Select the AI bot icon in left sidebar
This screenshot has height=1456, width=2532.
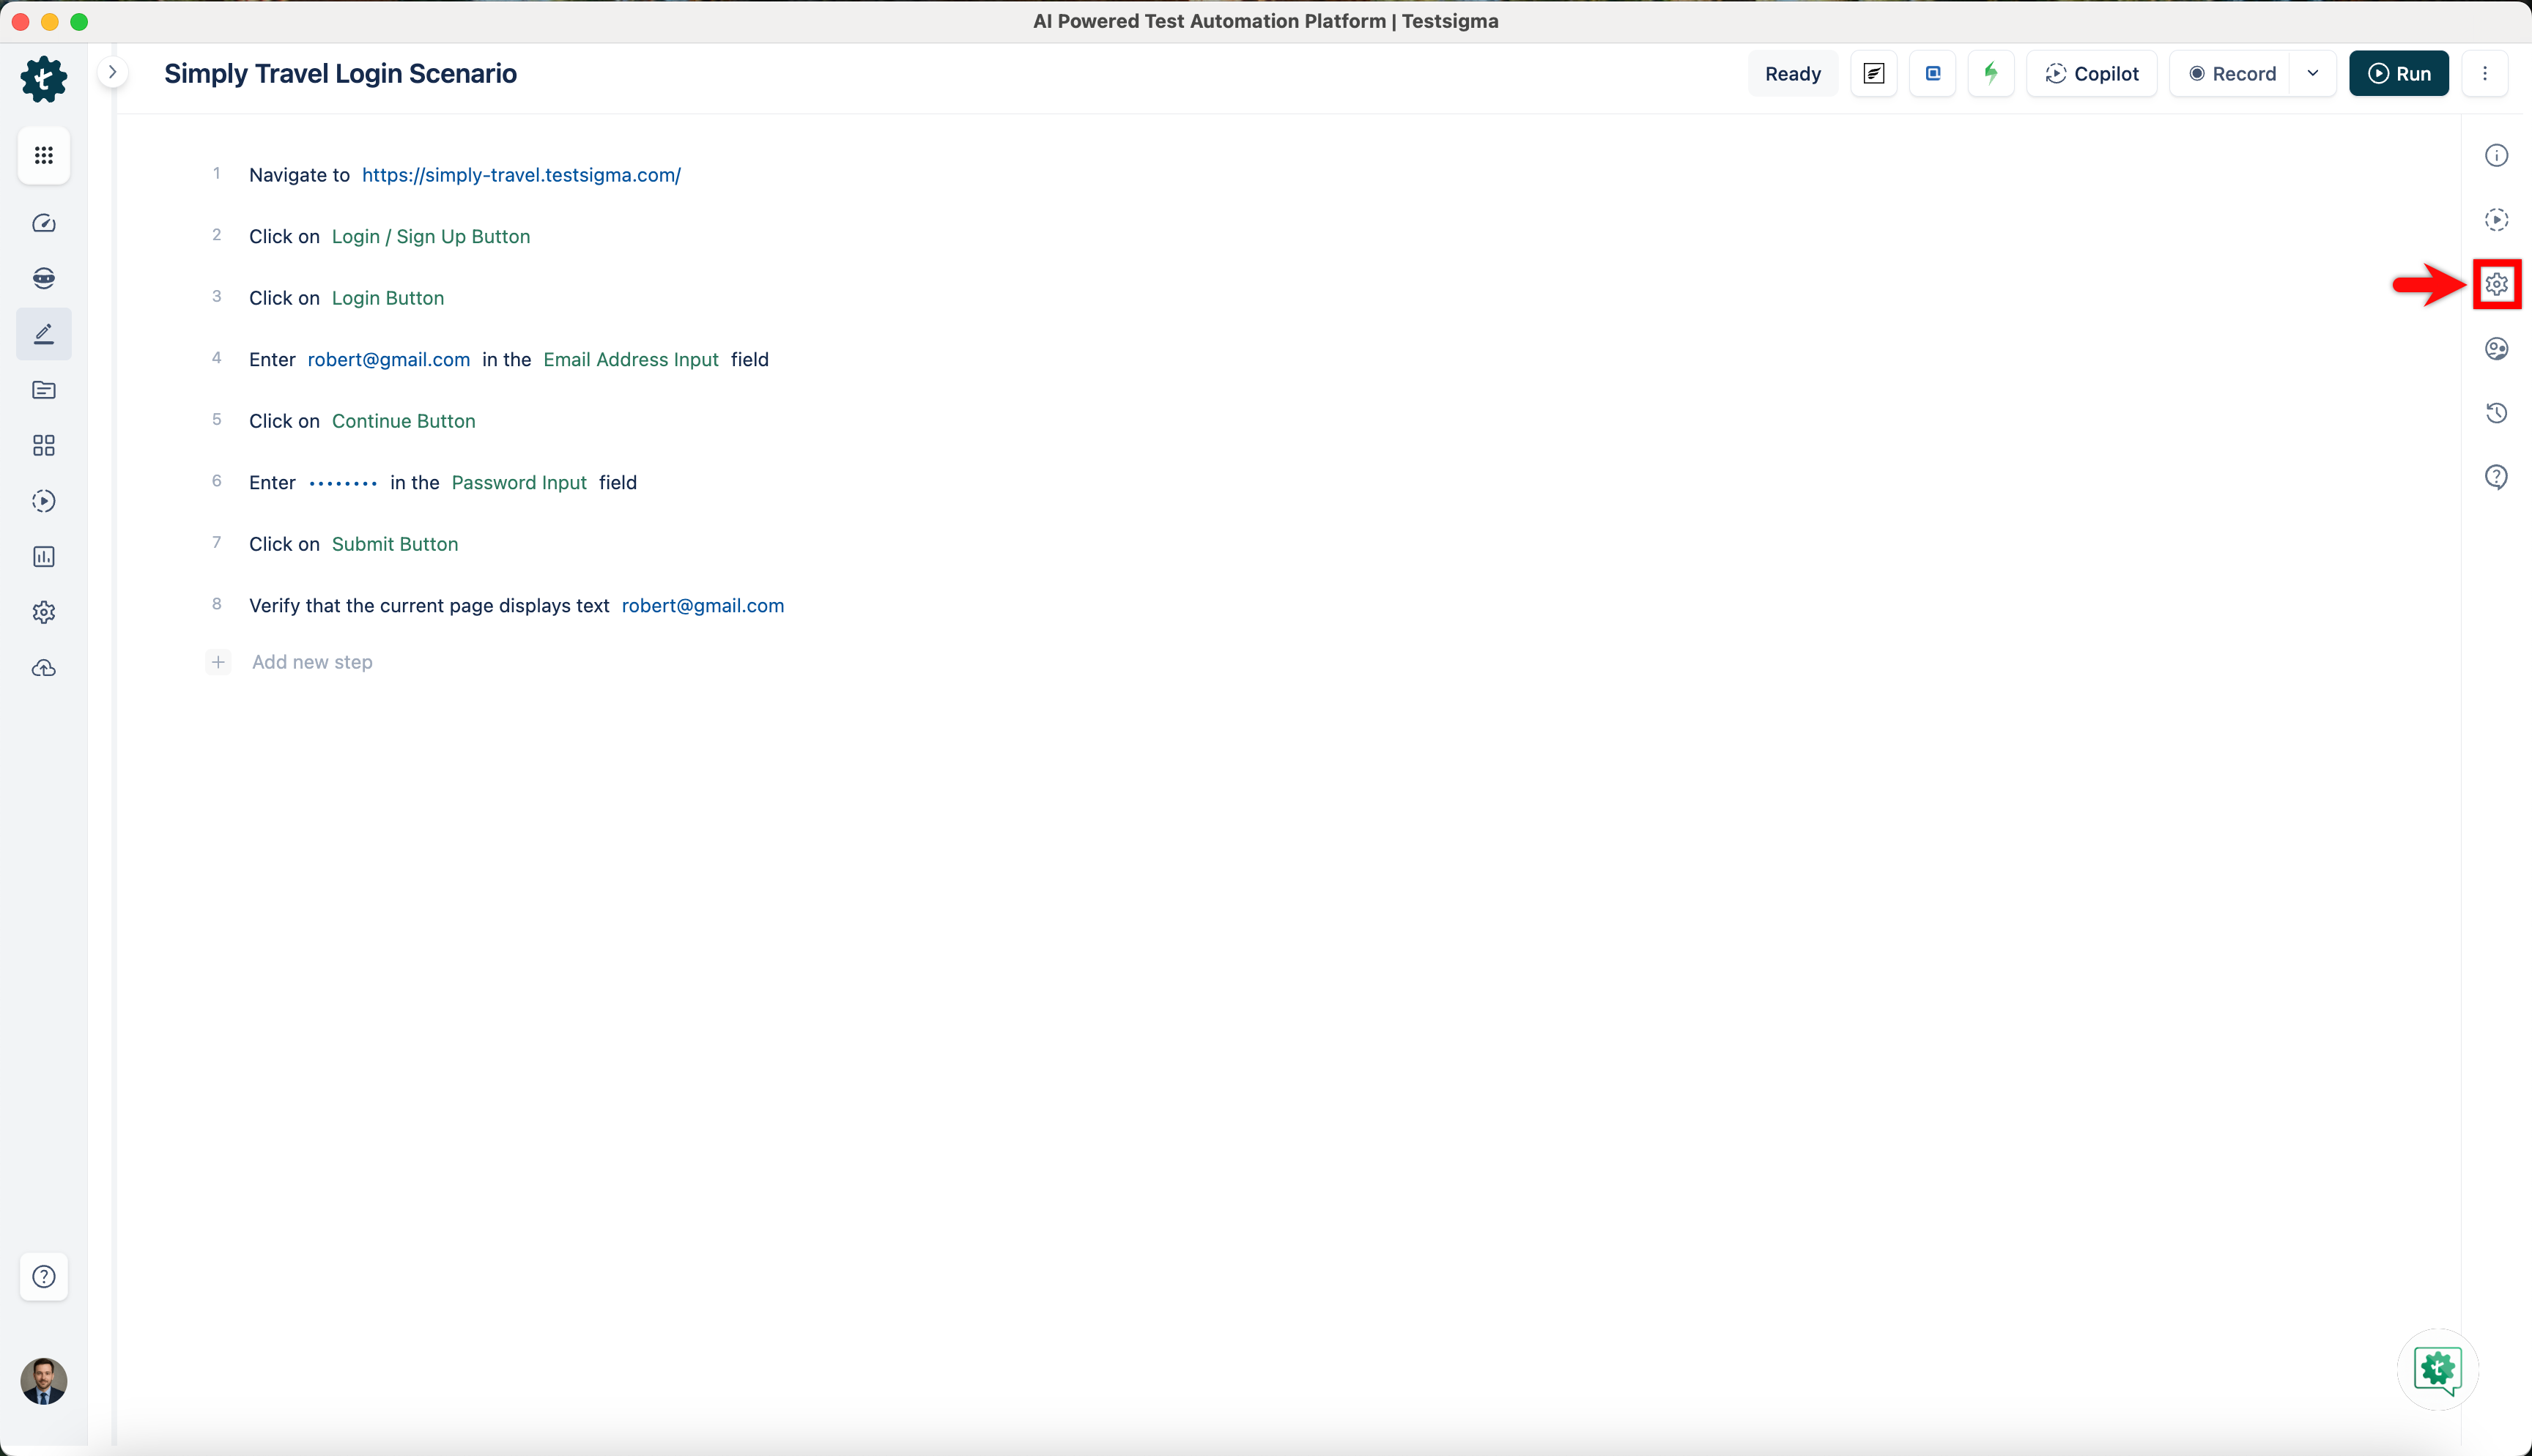click(44, 278)
